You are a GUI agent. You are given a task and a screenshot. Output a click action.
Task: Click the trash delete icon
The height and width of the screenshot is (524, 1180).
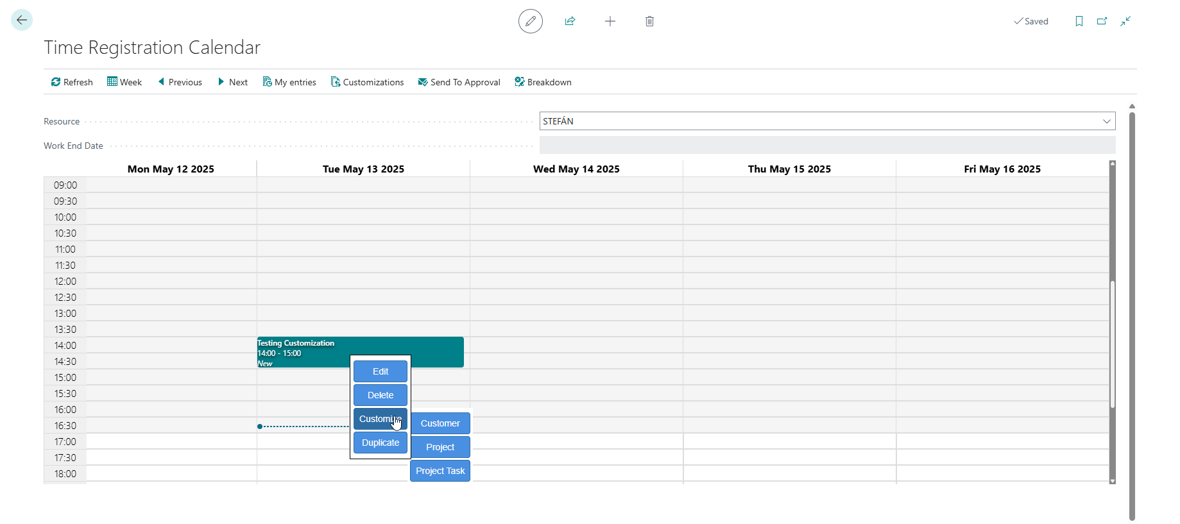point(649,21)
